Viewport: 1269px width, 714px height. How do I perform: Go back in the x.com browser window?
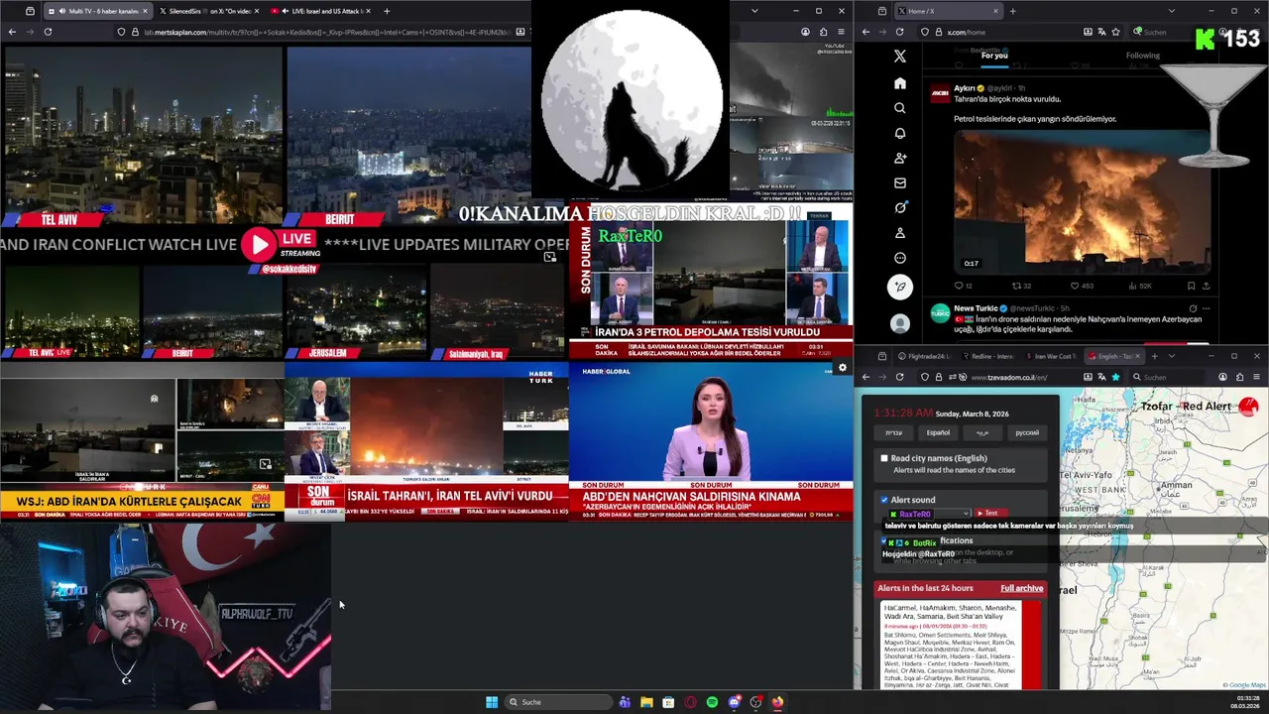point(865,32)
